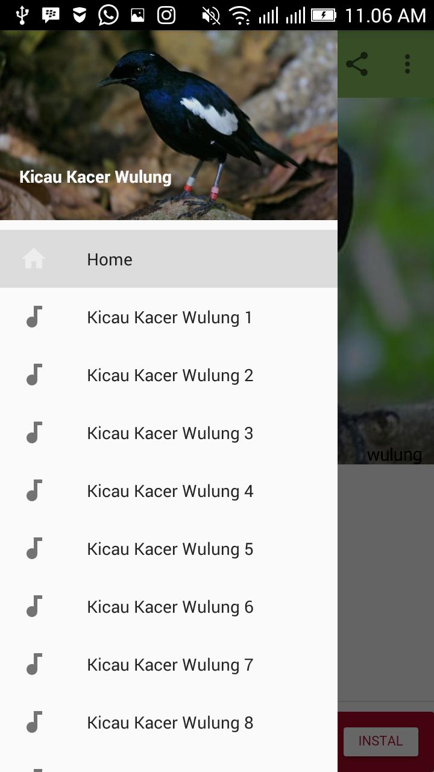
Task: Open the three-dot overflow menu
Action: click(407, 64)
